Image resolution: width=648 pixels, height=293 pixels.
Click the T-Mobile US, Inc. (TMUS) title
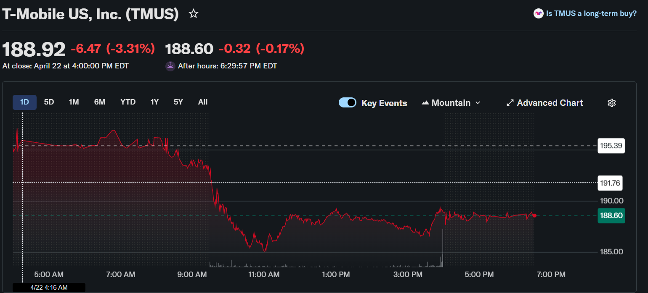click(x=90, y=14)
